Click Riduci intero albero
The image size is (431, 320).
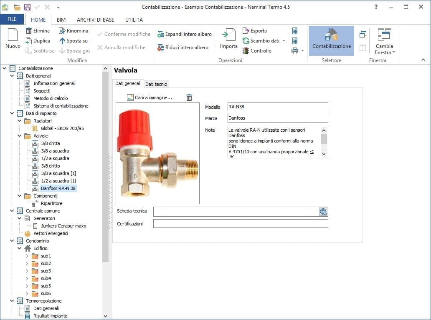[x=183, y=47]
